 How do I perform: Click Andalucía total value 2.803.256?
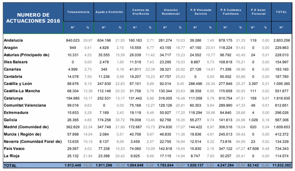coord(282,40)
